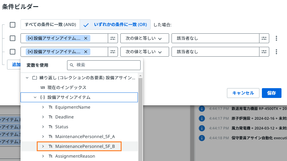The width and height of the screenshot is (287, 161).
Task: Click the Tt type icon beside MaintenancePersonnel_5F_A
Action: click(x=51, y=137)
